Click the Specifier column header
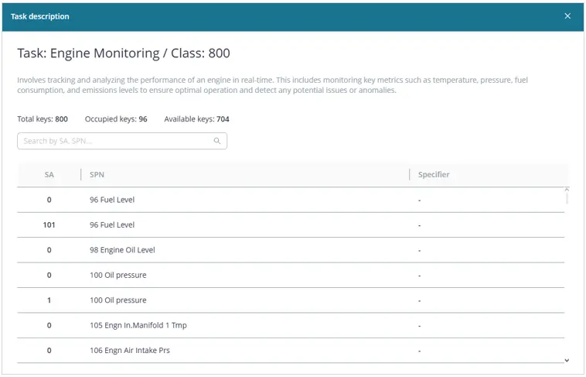The height and width of the screenshot is (377, 586). (434, 175)
